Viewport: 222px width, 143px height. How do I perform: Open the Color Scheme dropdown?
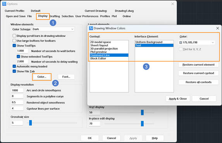click(x=53, y=29)
